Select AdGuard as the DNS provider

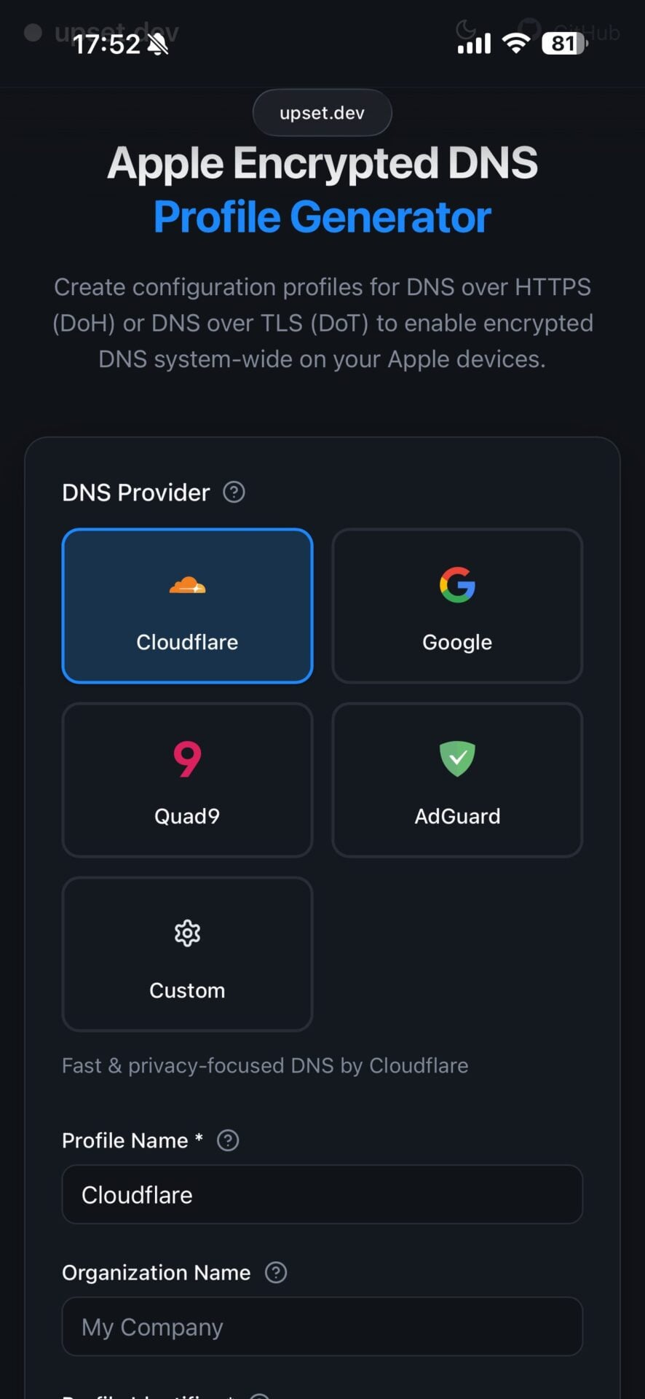coord(457,780)
